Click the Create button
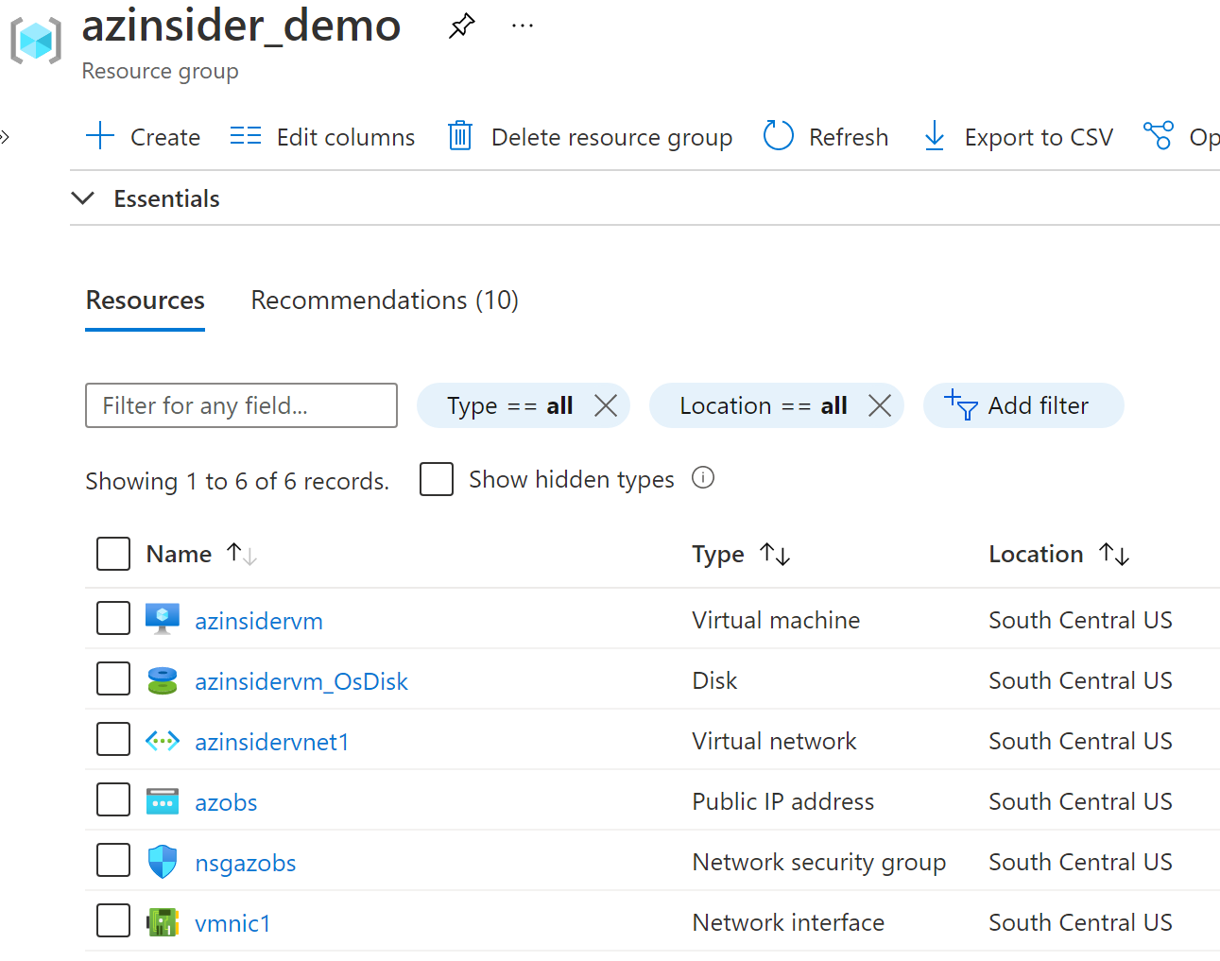1220x961 pixels. coord(143,137)
